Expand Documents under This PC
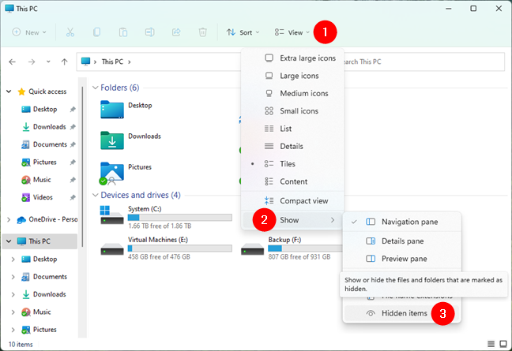The width and height of the screenshot is (512, 351). coord(13,277)
